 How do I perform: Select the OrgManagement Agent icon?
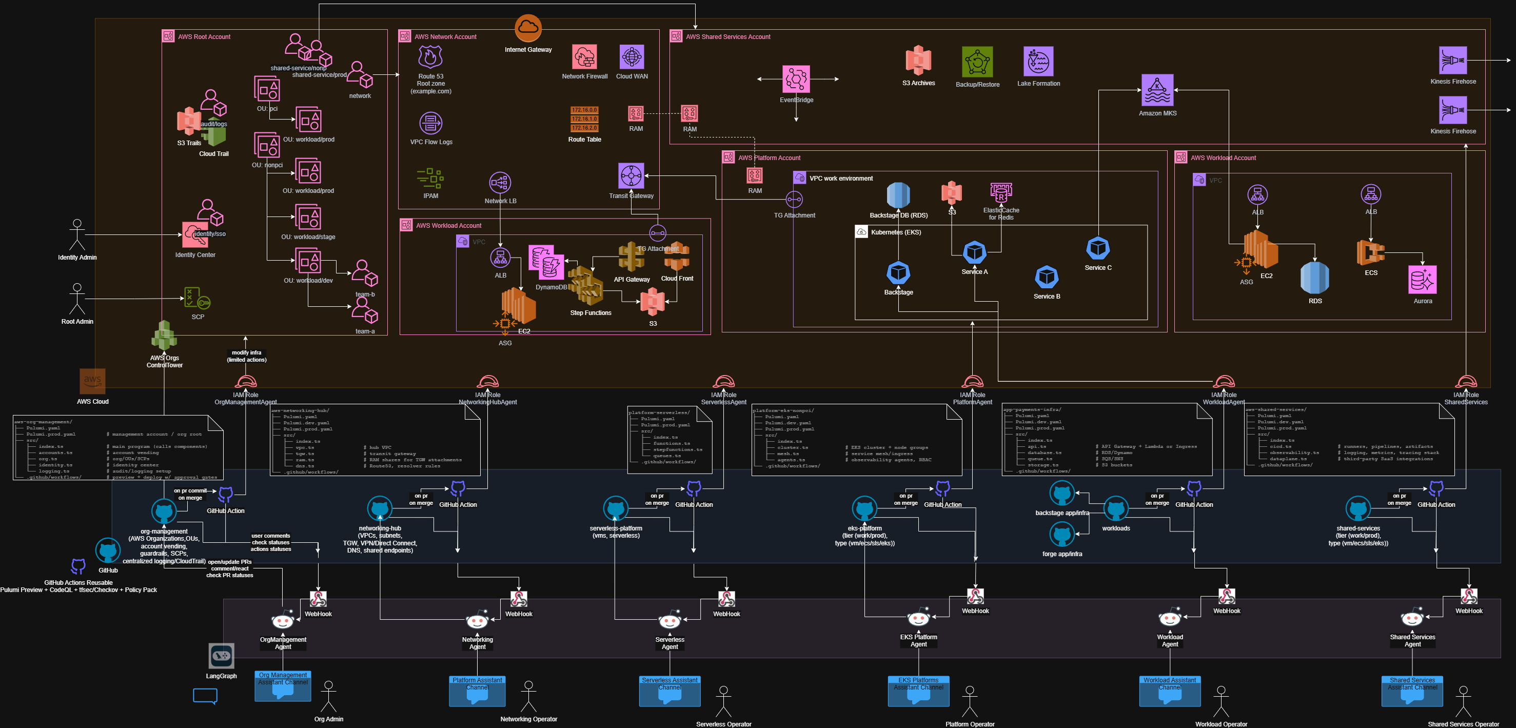pos(283,620)
